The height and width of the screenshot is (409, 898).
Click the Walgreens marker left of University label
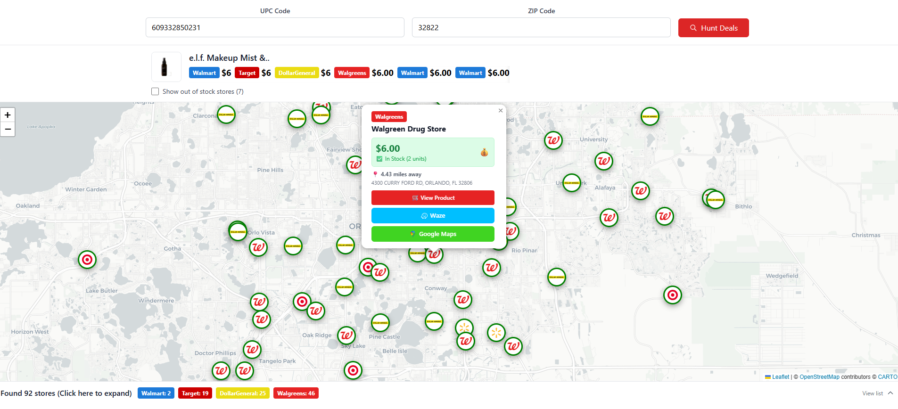pos(553,140)
